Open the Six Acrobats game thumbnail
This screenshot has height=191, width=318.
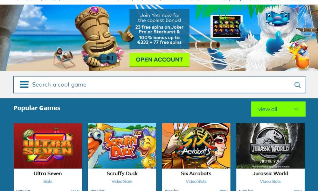(196, 146)
